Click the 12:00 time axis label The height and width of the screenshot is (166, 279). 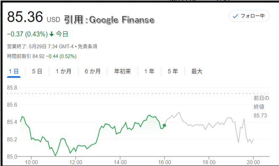click(76, 162)
